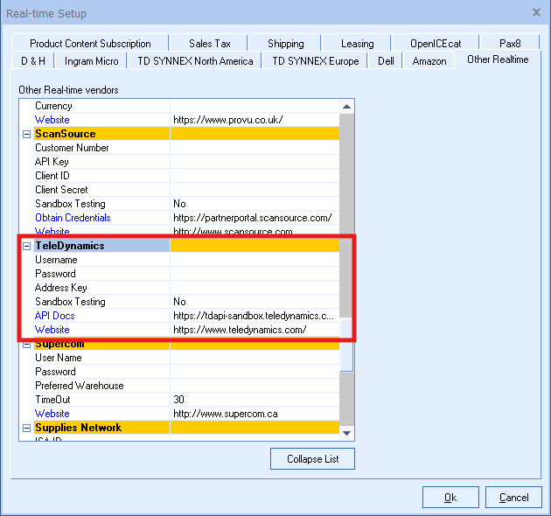Collapse the TeleDynamics group
This screenshot has height=516, width=551.
coord(27,246)
